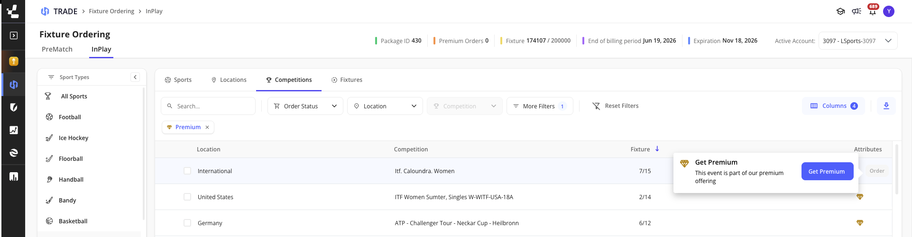
Task: Open the yellow trophy sidebar module
Action: (14, 61)
